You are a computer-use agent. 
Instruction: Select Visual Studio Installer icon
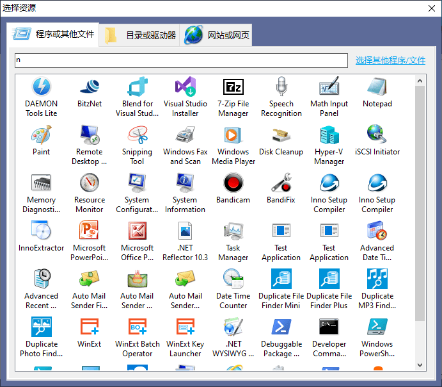[x=185, y=86]
